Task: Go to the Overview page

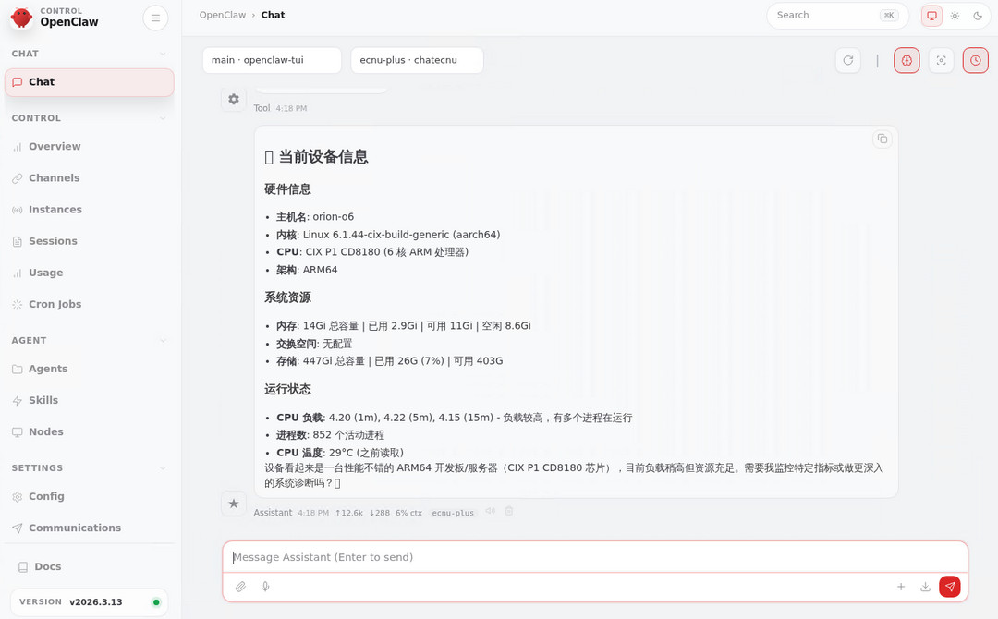Action: (89, 146)
